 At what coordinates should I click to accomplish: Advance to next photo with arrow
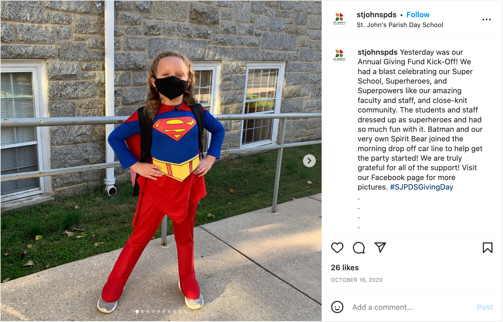(x=309, y=161)
